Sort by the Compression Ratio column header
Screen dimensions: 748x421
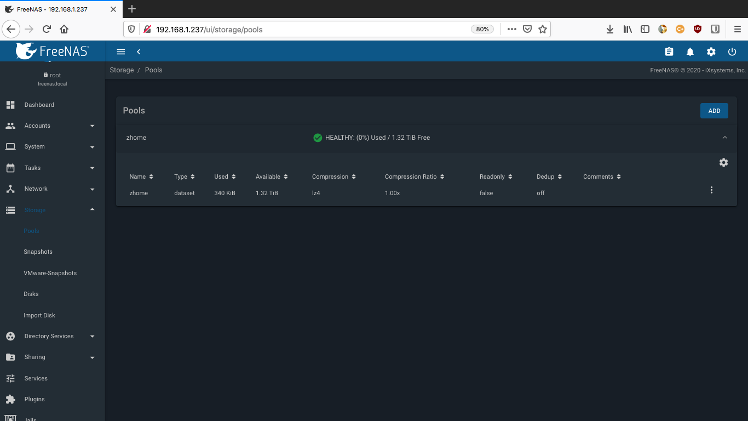pyautogui.click(x=415, y=177)
